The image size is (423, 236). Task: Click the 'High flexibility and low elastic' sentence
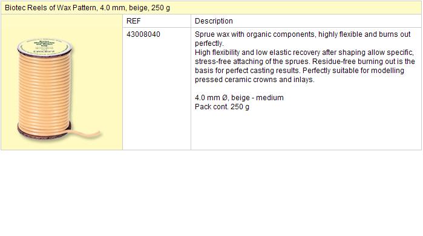point(304,53)
